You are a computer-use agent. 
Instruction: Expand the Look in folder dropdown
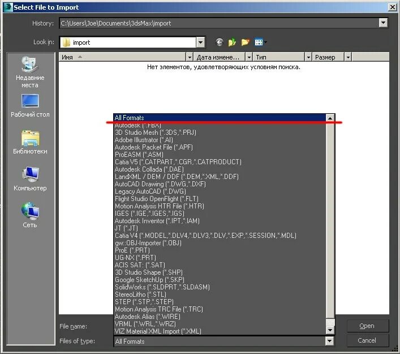tap(200, 42)
